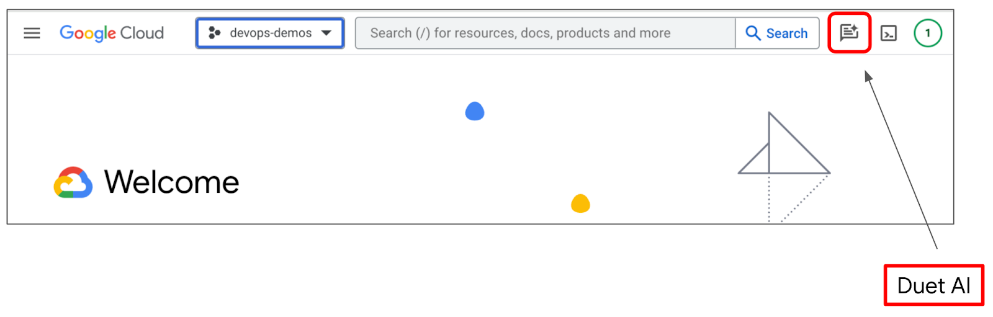The width and height of the screenshot is (993, 317).
Task: Open the devops-demos project selector
Action: click(271, 33)
